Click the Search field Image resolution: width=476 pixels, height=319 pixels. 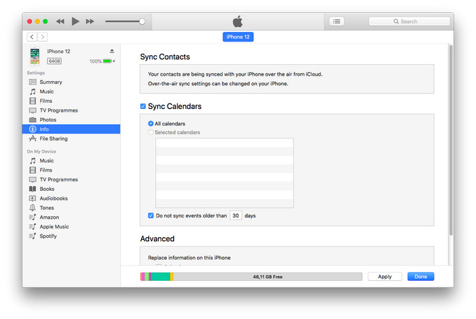coord(409,21)
